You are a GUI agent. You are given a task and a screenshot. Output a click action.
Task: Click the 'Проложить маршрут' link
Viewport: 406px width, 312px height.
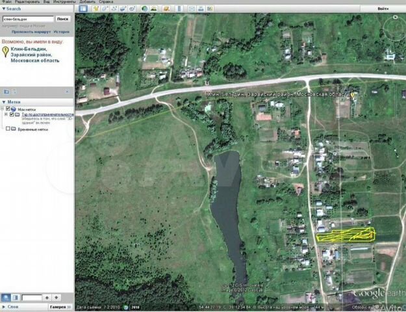point(31,31)
